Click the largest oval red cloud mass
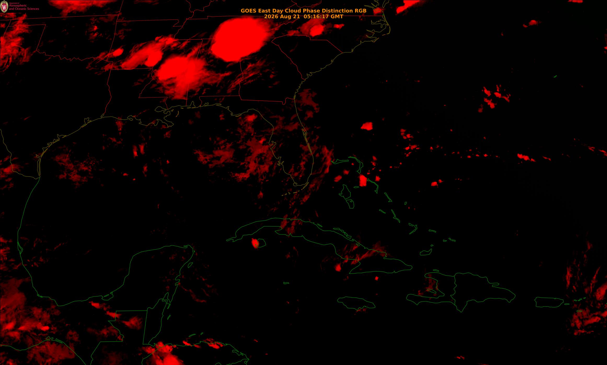 [x=240, y=39]
